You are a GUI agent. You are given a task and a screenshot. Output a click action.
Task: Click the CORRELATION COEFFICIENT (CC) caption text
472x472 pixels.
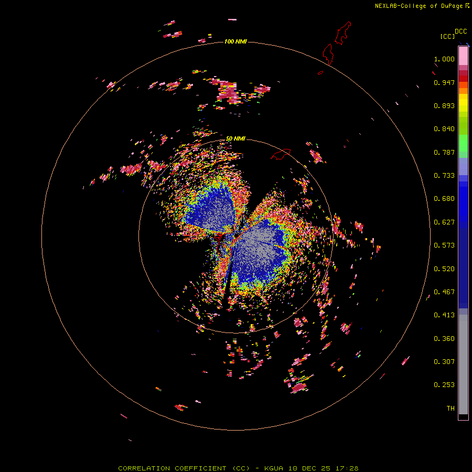pyautogui.click(x=184, y=468)
